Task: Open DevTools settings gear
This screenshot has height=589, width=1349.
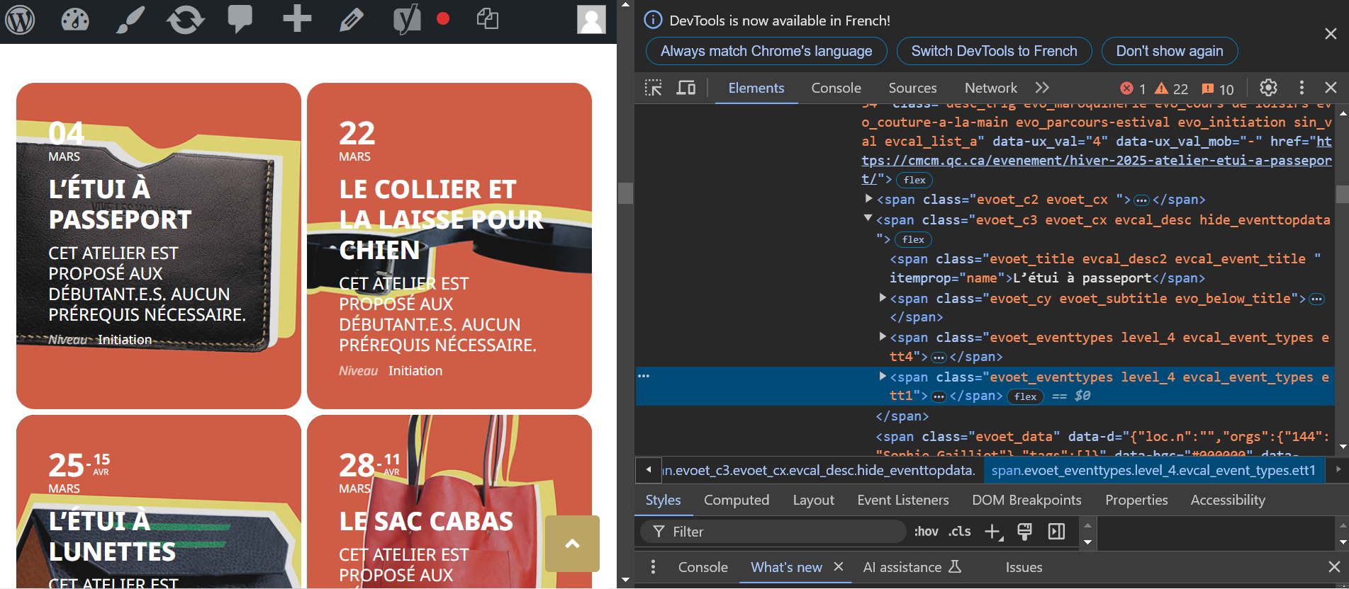Action: point(1268,88)
